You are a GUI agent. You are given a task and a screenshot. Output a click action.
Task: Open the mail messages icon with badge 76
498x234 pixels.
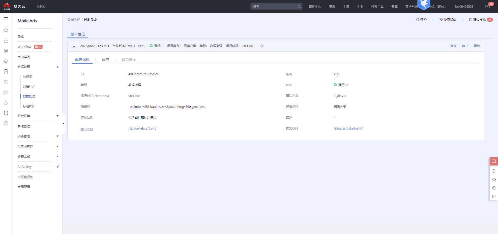488,6
